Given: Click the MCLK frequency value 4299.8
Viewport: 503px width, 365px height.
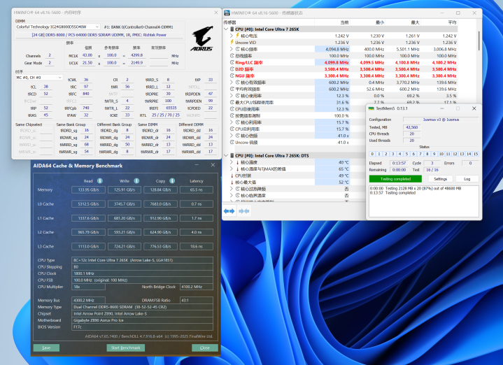Looking at the screenshot, I should click(x=136, y=55).
